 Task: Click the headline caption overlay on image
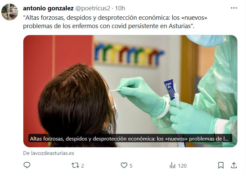pyautogui.click(x=130, y=139)
